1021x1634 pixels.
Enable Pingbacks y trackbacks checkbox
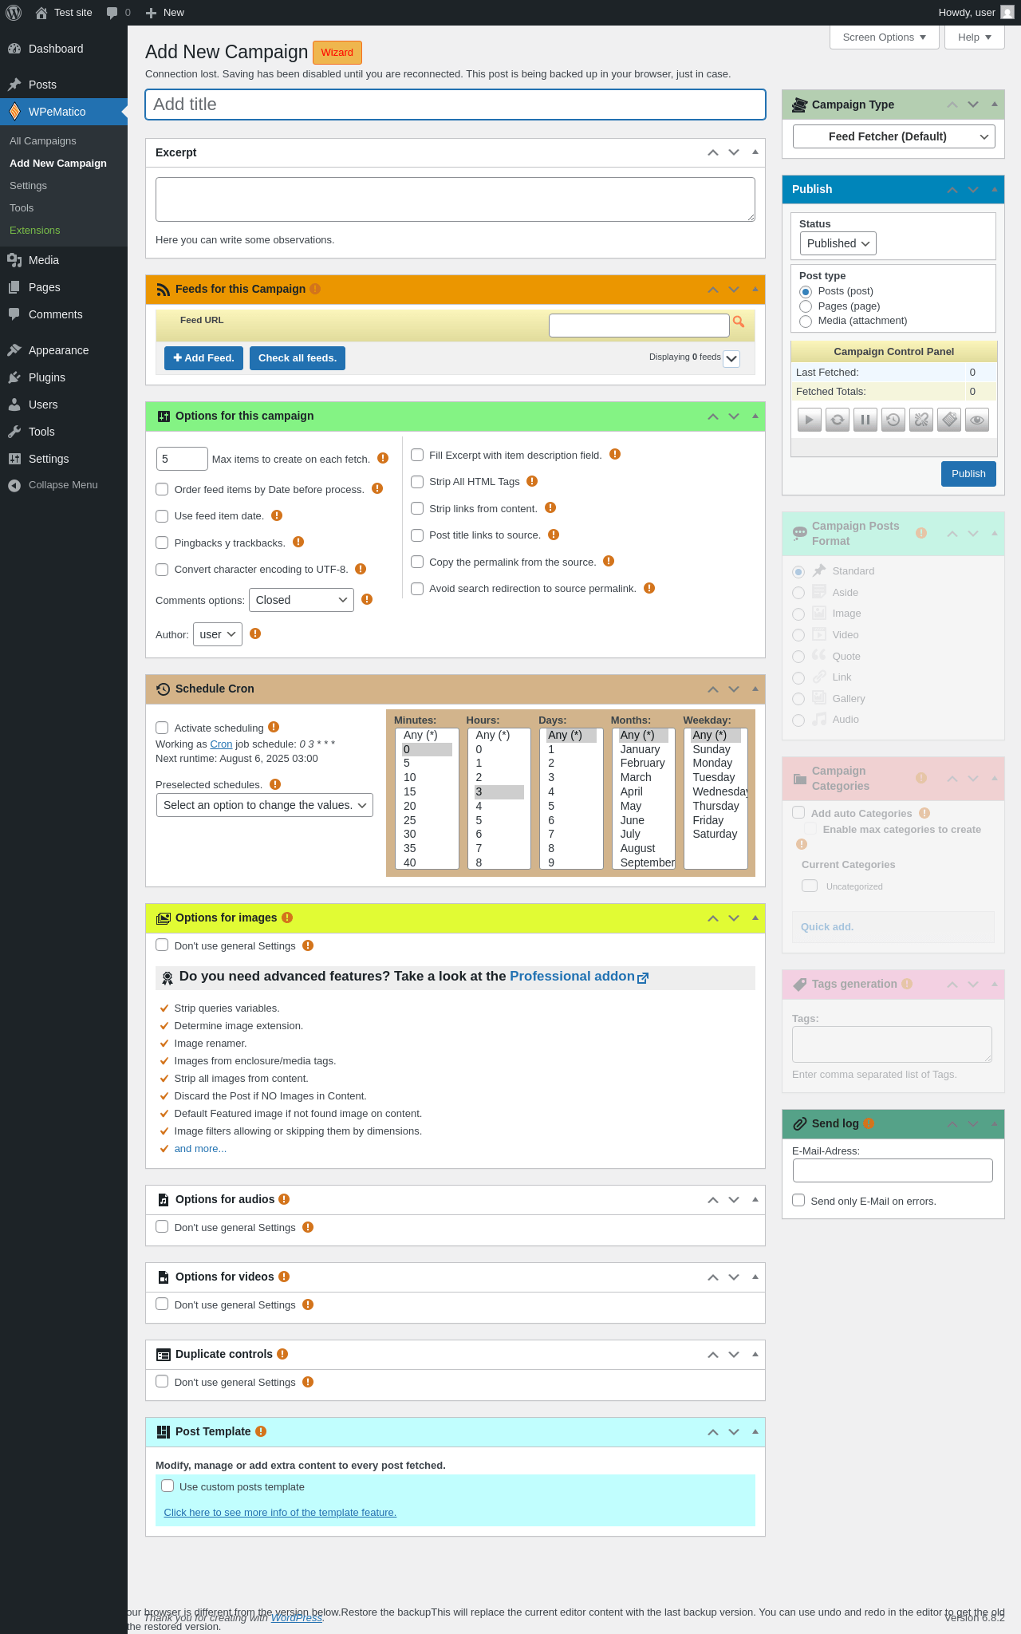[x=162, y=543]
